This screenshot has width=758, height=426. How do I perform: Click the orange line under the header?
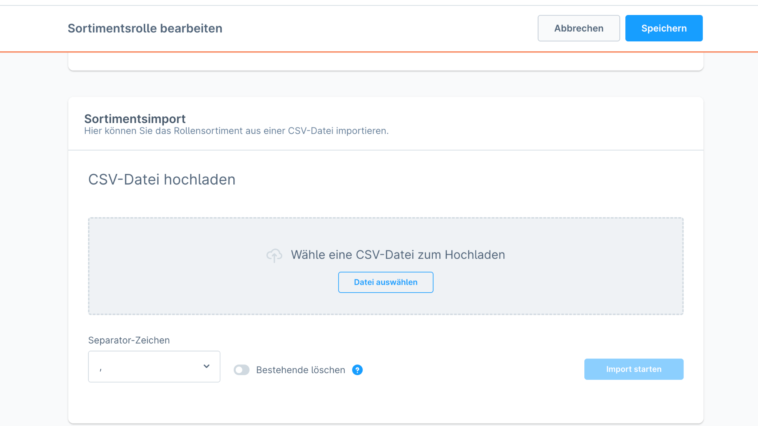[379, 52]
